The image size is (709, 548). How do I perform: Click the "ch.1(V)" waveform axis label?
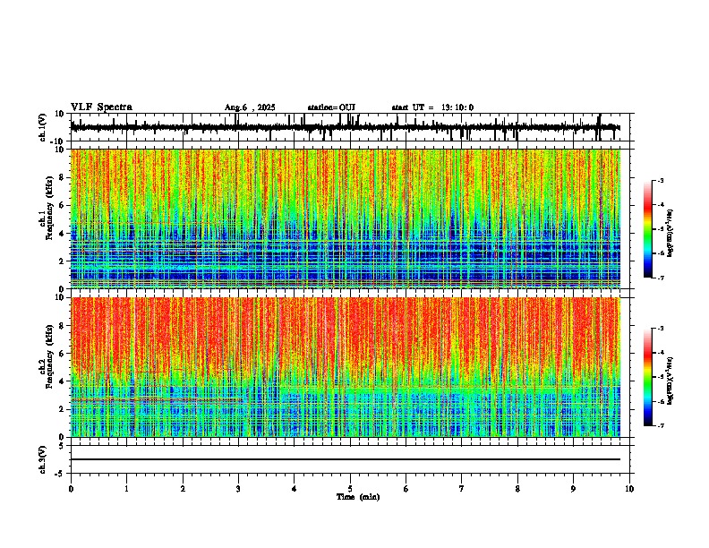[x=43, y=127]
